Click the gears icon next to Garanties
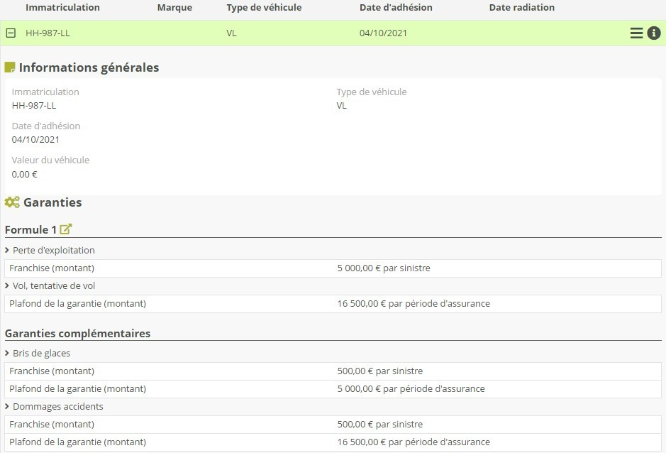The image size is (666, 453). 12,202
